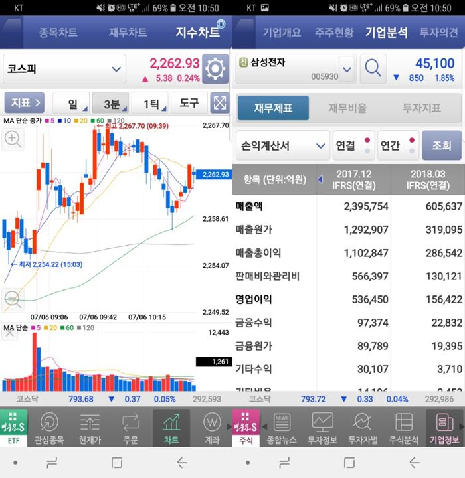Tap the current price 2,262.93 marker
Viewport: 465px width, 478px height.
tap(214, 175)
